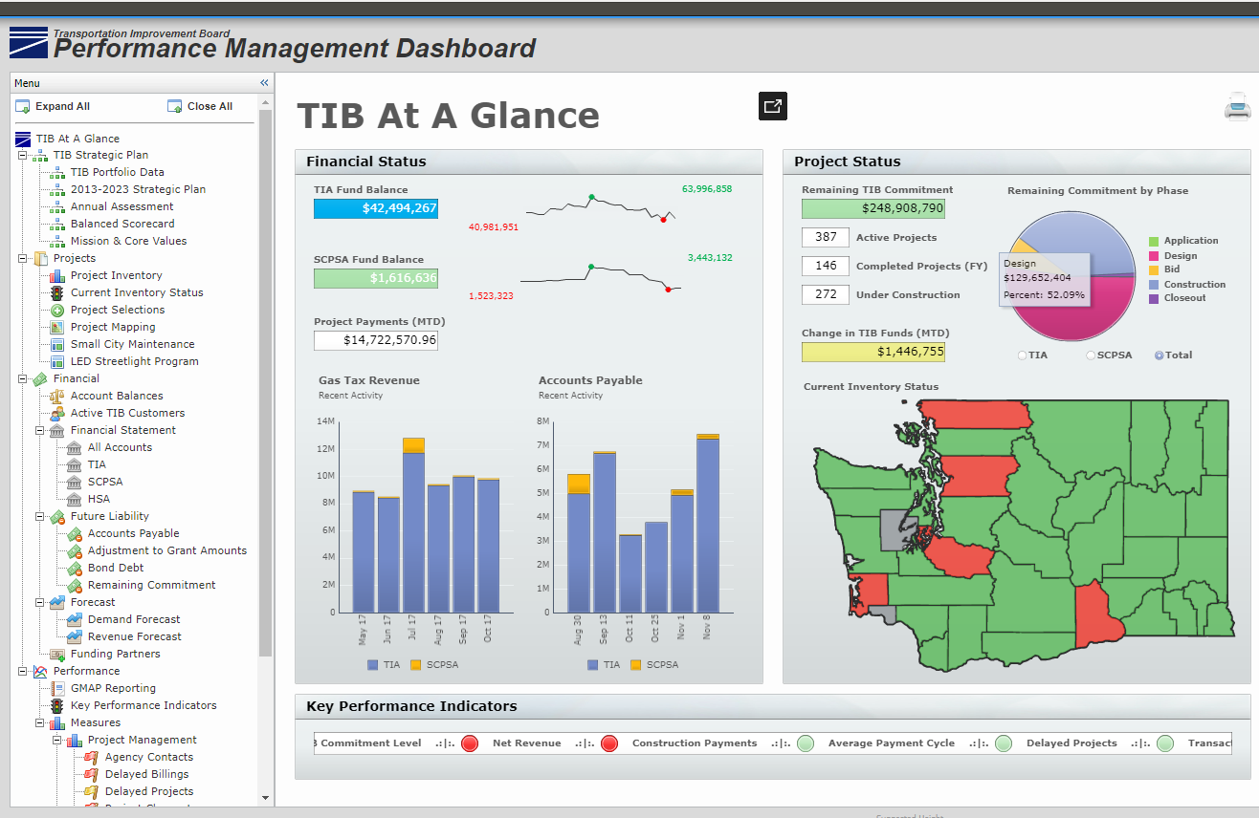The image size is (1259, 818).
Task: Click the Delayed Billings flag icon
Action: (92, 775)
